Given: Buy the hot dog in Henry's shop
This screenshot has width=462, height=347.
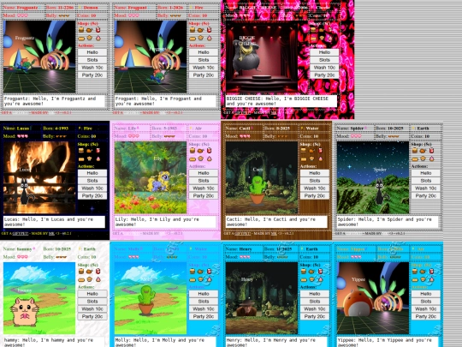Looking at the screenshot, I should pyautogui.click(x=304, y=279).
